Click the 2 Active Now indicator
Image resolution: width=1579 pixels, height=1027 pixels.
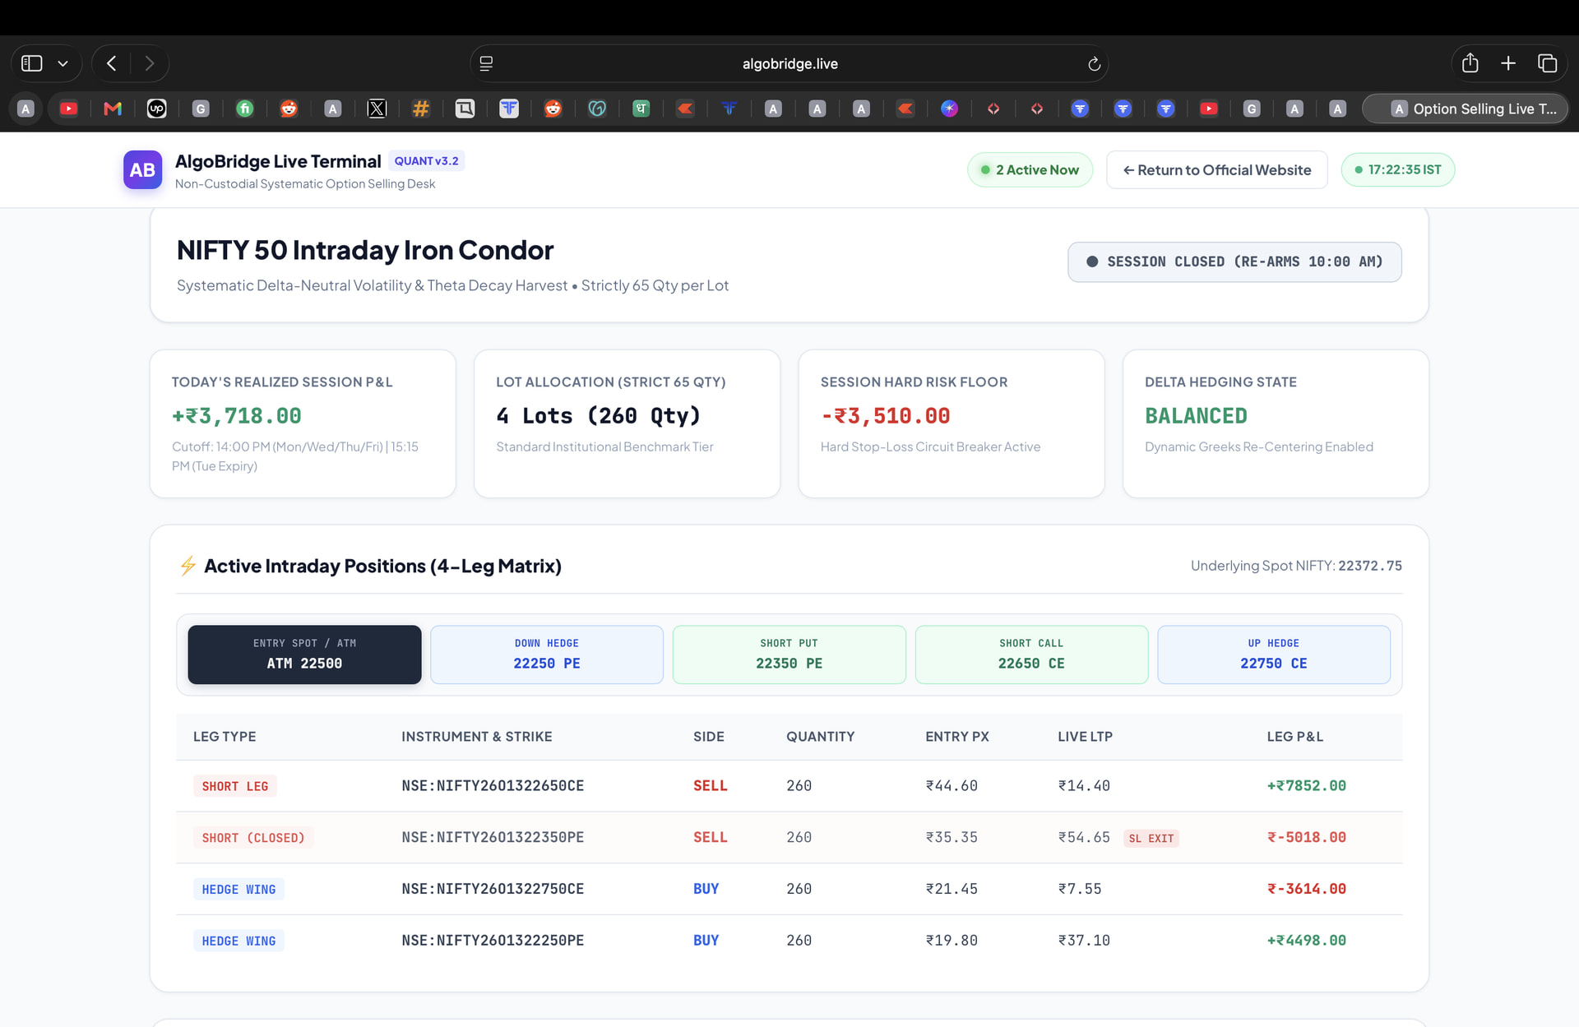coord(1030,170)
